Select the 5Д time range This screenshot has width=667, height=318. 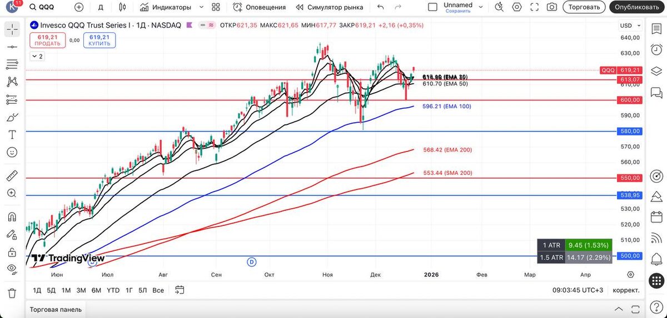click(51, 290)
